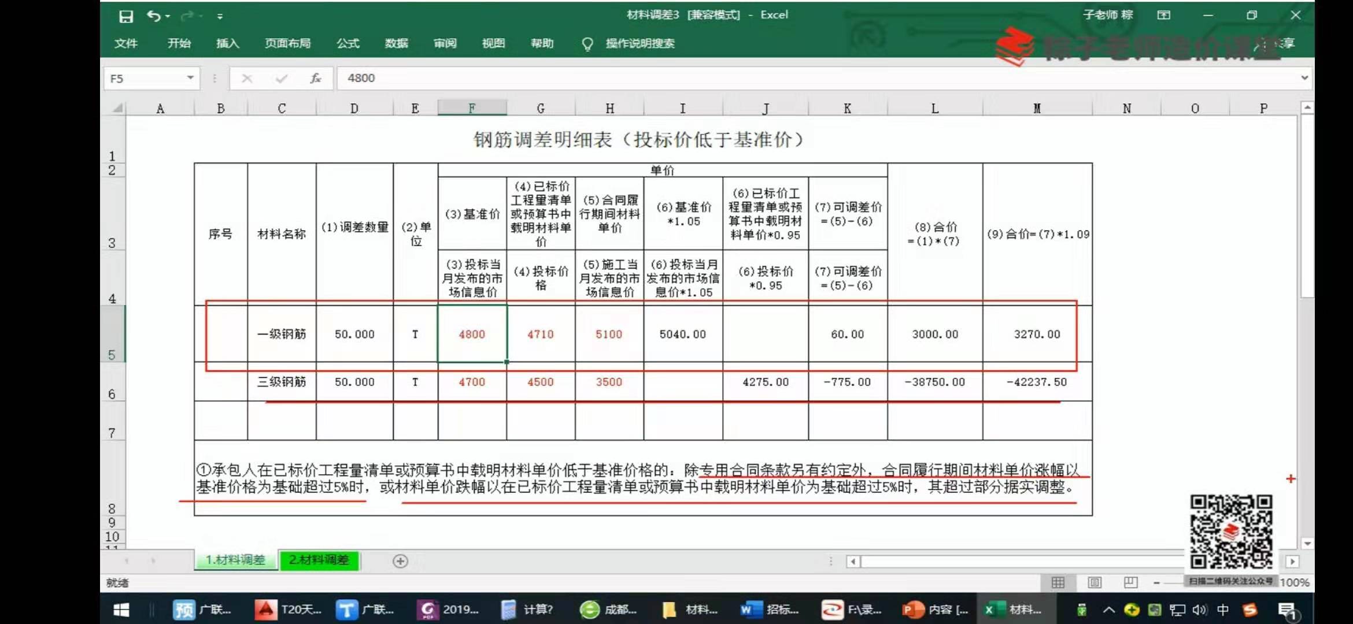The height and width of the screenshot is (624, 1353).
Task: Click the vertical scrollbar up arrow
Action: (x=1307, y=107)
